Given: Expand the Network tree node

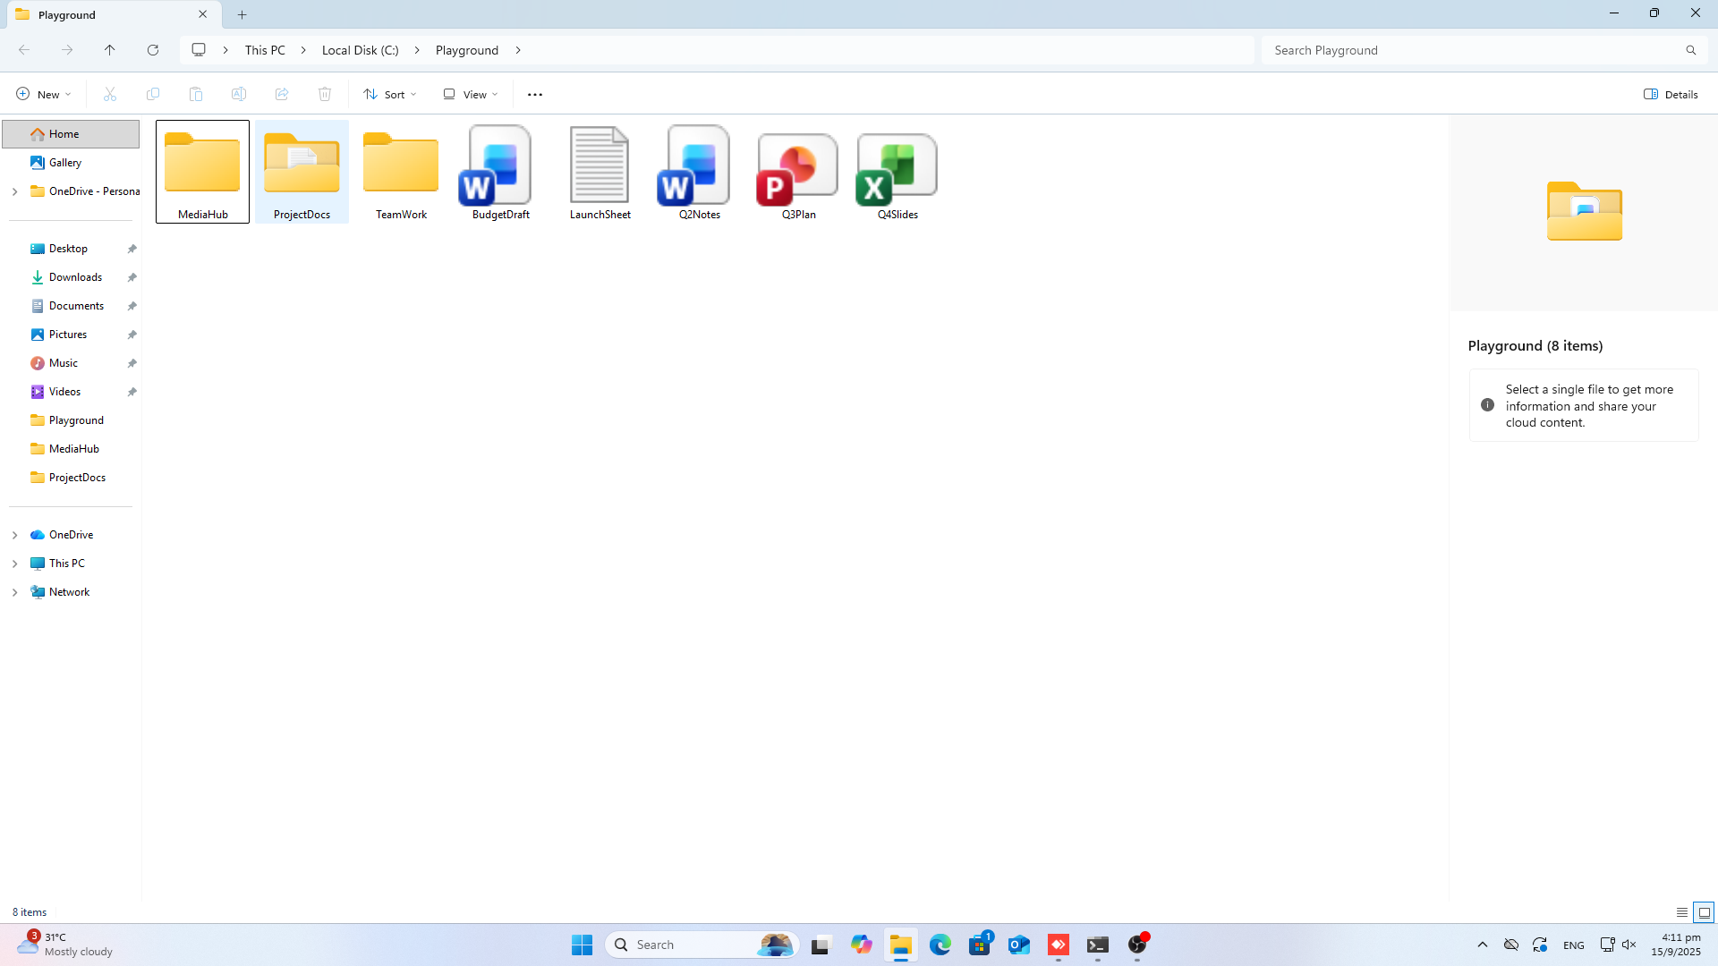Looking at the screenshot, I should coord(14,592).
